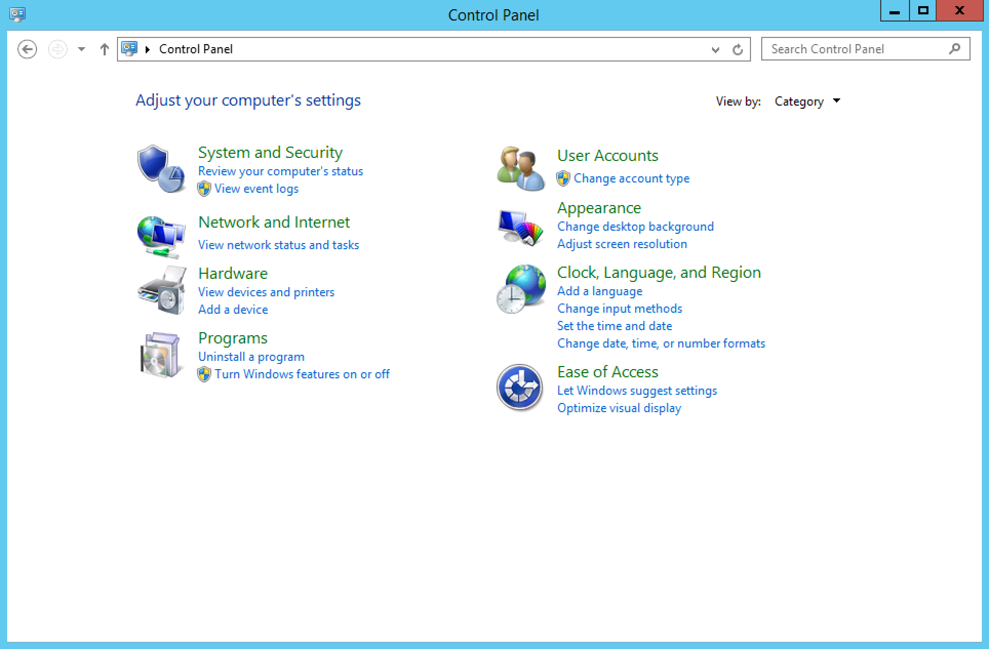Click the back navigation arrow
Image resolution: width=989 pixels, height=649 pixels.
tap(27, 49)
